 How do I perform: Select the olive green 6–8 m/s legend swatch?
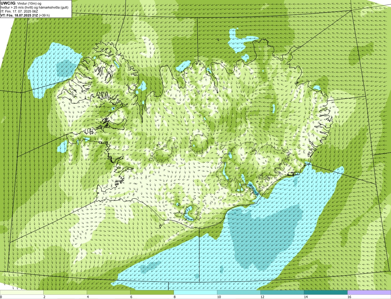(x=152, y=293)
